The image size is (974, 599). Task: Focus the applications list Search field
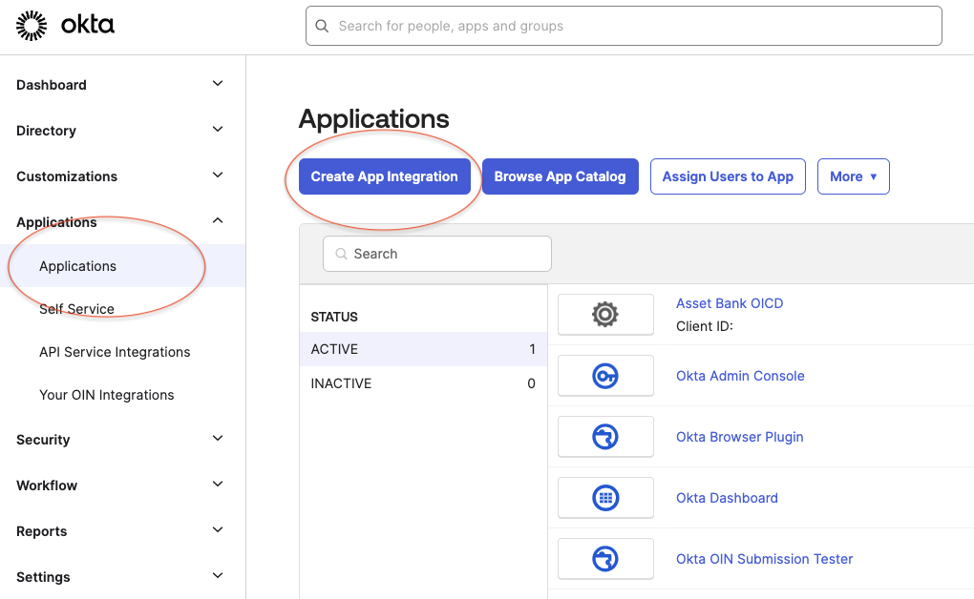click(437, 254)
